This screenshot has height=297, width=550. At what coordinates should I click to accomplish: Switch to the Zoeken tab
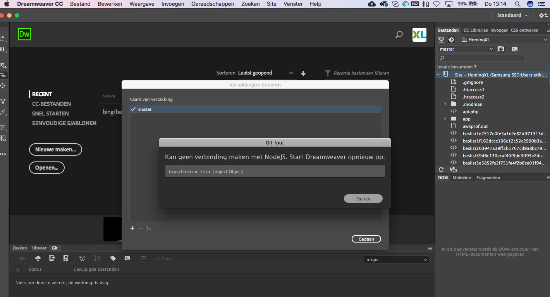(x=19, y=248)
